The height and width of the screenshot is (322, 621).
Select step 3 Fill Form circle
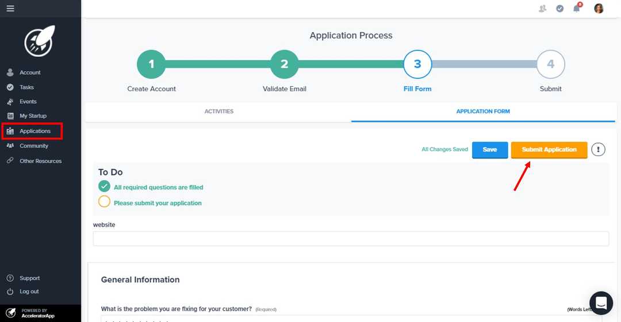(x=417, y=64)
